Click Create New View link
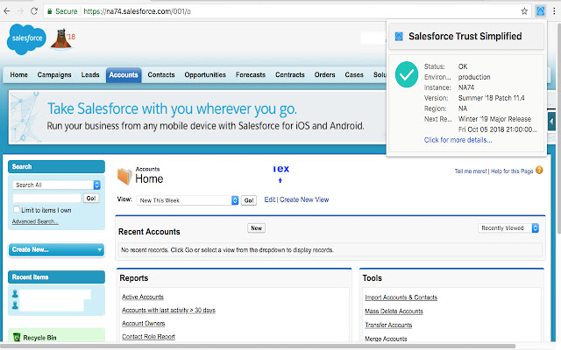 (x=304, y=199)
